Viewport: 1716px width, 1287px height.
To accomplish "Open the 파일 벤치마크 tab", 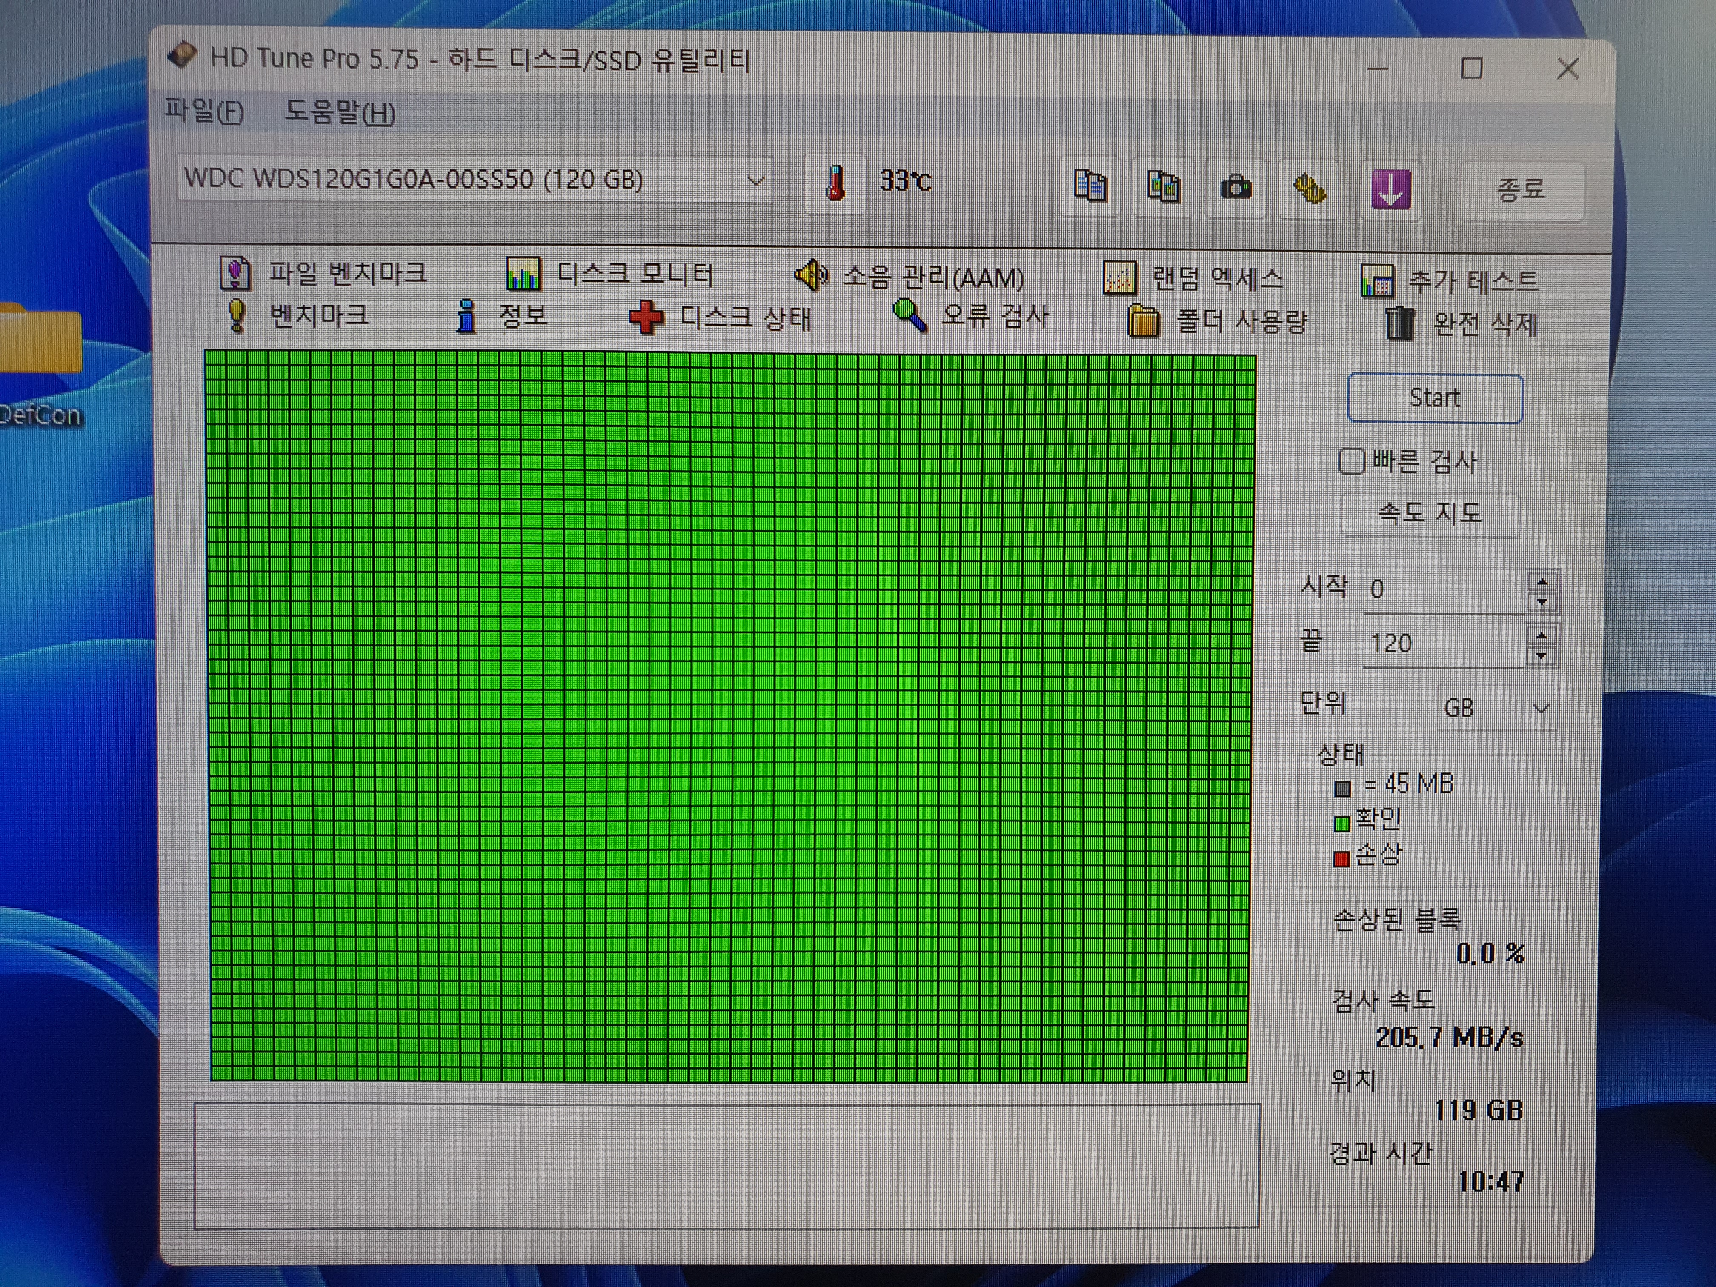I will (x=323, y=273).
